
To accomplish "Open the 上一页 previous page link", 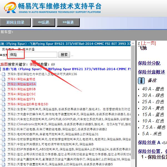I will point(148,43).
